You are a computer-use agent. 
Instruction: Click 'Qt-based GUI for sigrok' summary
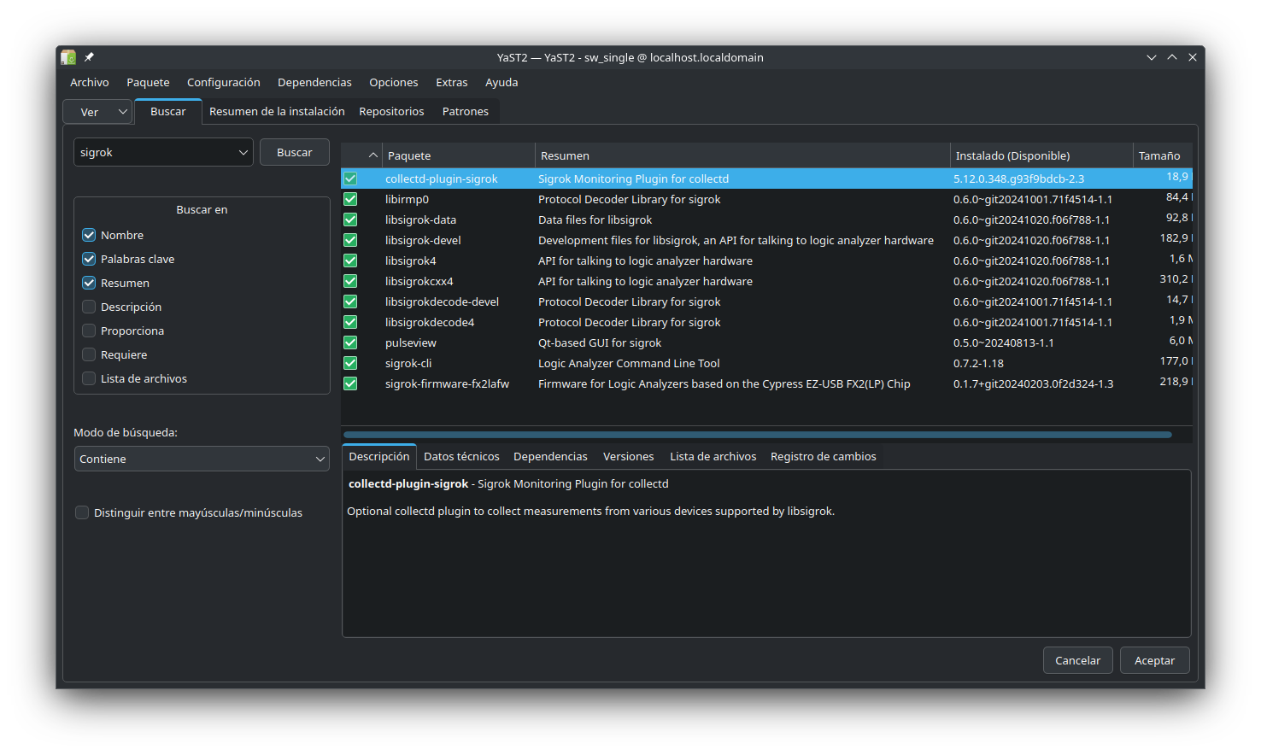coord(600,342)
